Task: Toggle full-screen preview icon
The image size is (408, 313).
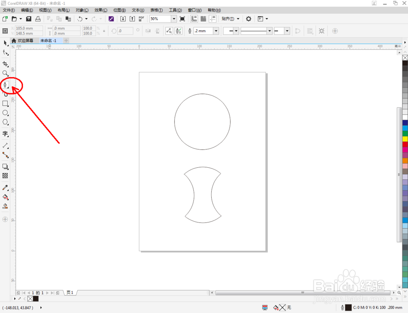Action: click(182, 19)
